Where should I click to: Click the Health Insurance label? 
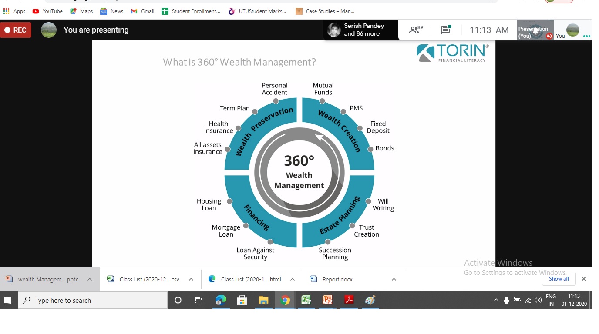tap(219, 127)
